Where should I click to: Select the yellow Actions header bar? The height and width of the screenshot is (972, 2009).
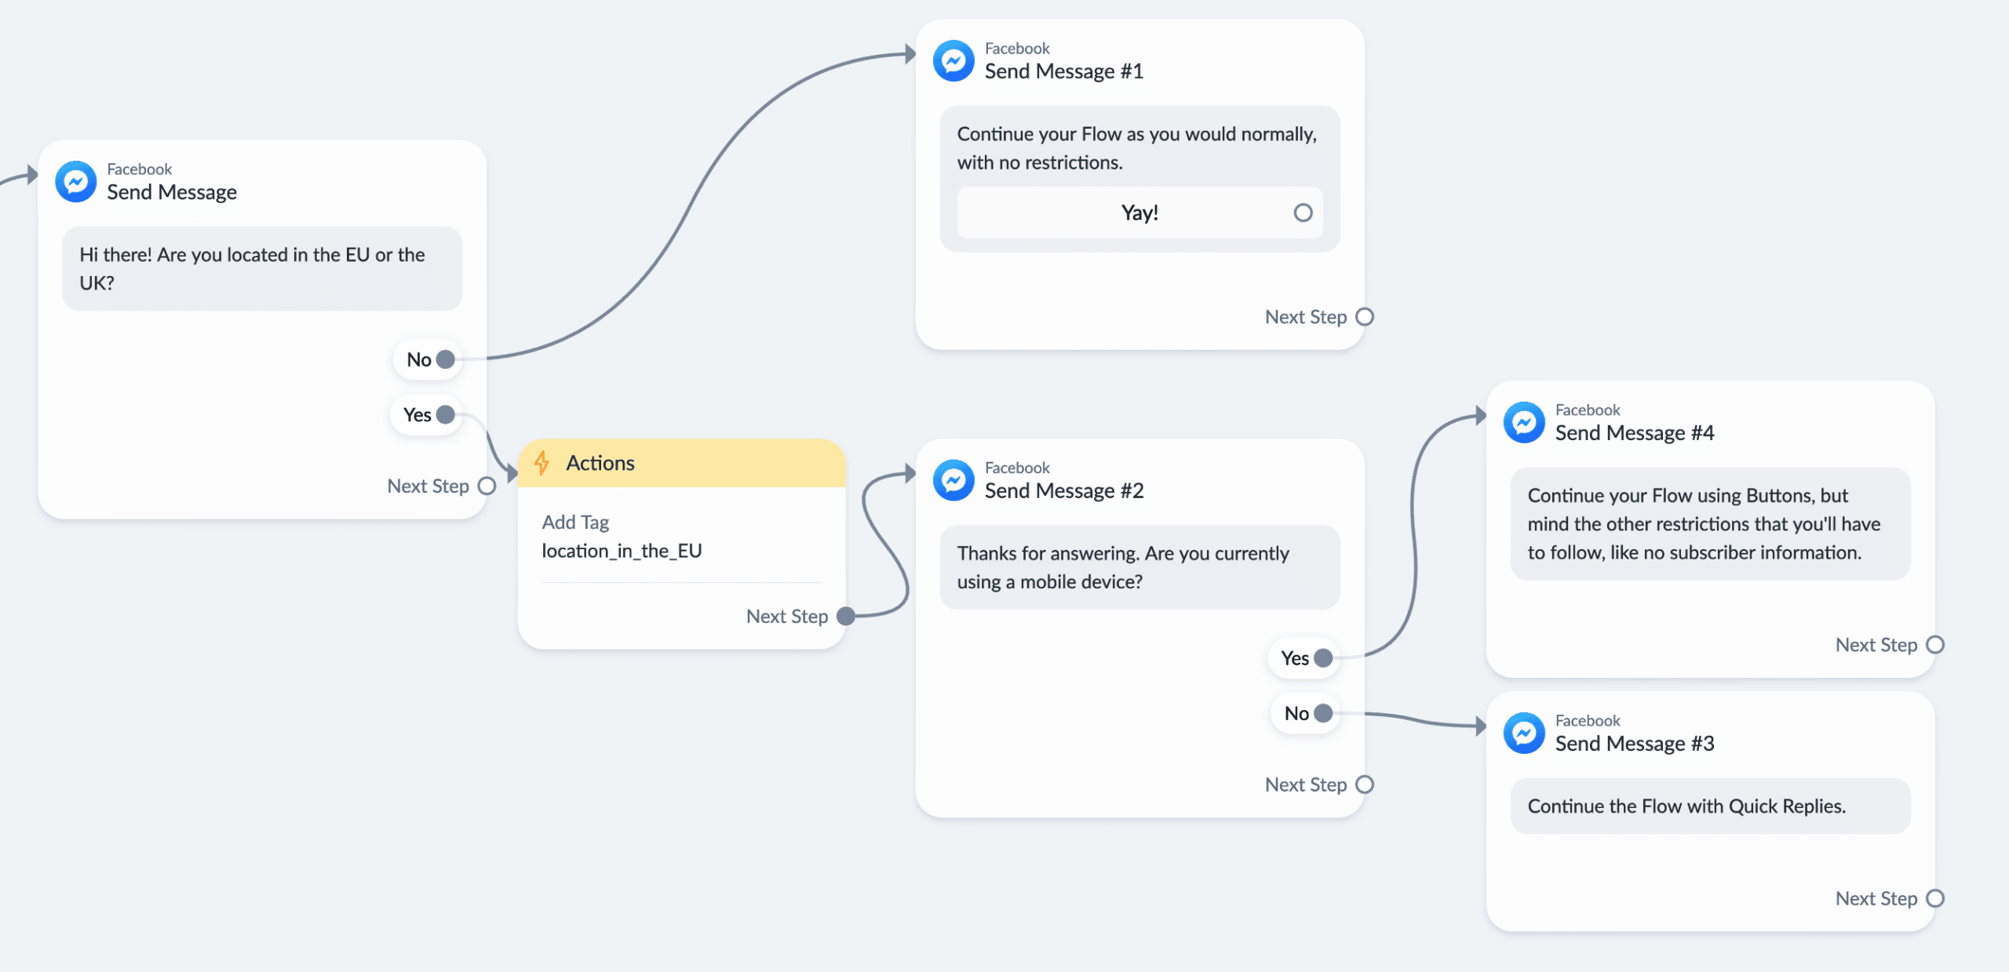(681, 463)
